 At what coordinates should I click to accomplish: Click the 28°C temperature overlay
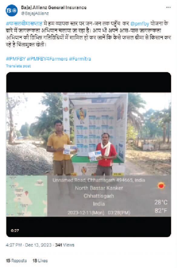click(x=161, y=202)
